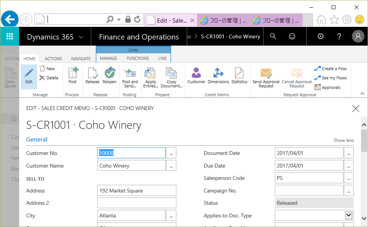Image resolution: width=368 pixels, height=227 pixels.
Task: Click the empty Address 2 field
Action: [137, 203]
